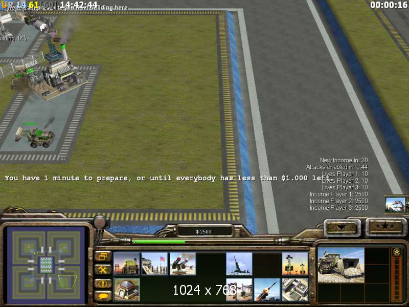Viewport: 409px width, 307px height.
Task: Build the reactor power plant structure icon
Action: pyautogui.click(x=127, y=264)
